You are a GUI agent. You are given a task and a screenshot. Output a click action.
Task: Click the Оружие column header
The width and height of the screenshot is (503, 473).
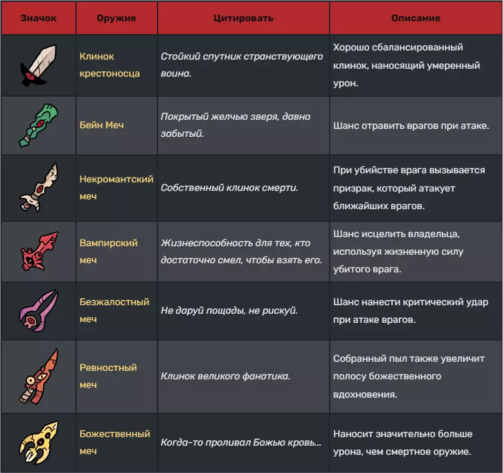tap(116, 18)
